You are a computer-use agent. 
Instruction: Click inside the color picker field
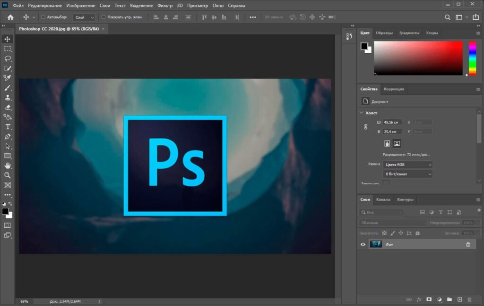[x=418, y=58]
